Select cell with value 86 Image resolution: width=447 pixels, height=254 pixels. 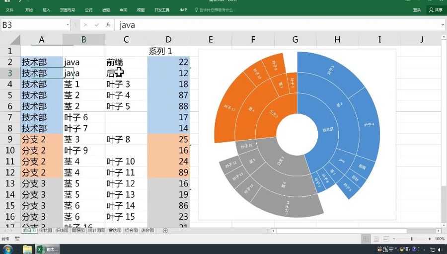[168, 205]
